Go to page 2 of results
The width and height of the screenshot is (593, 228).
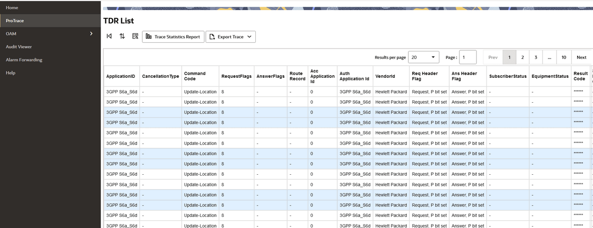tap(522, 57)
